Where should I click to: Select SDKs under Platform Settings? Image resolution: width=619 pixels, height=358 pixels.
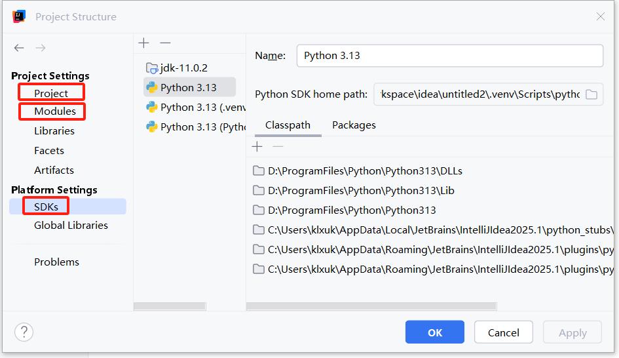point(67,207)
